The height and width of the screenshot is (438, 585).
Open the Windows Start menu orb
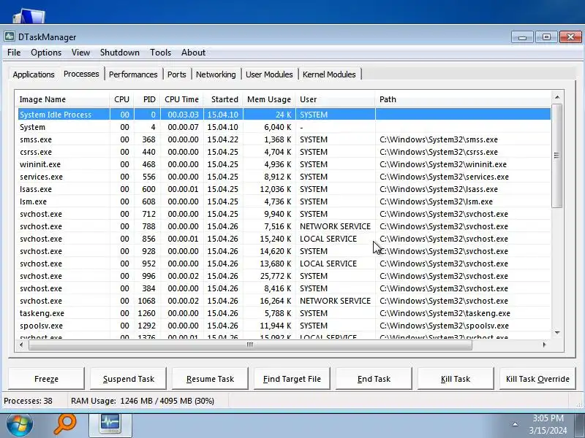click(20, 425)
